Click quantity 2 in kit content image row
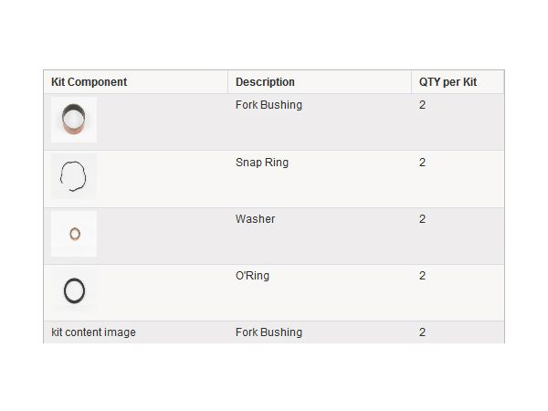Viewport: 548px width, 411px height. [x=422, y=332]
